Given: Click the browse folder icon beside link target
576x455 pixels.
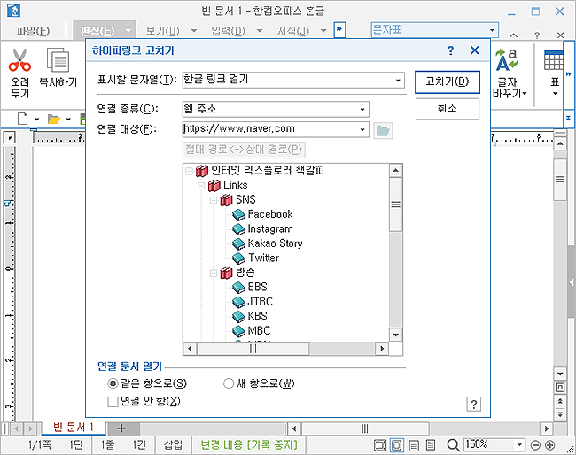Looking at the screenshot, I should click(x=383, y=131).
